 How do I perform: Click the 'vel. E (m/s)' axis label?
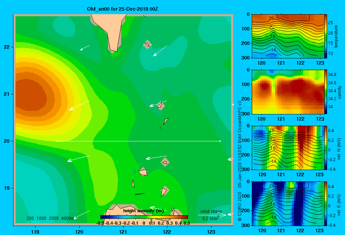(x=339, y=205)
